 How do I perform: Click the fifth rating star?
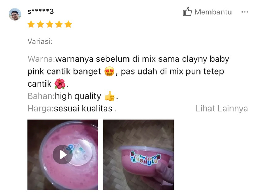[x=68, y=24]
